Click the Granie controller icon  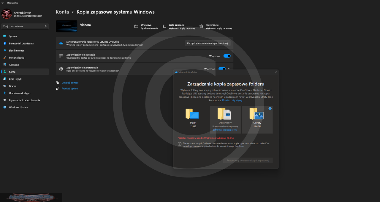pyautogui.click(x=5, y=86)
